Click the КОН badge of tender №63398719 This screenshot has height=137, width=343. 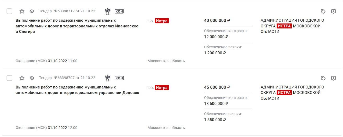point(119,11)
